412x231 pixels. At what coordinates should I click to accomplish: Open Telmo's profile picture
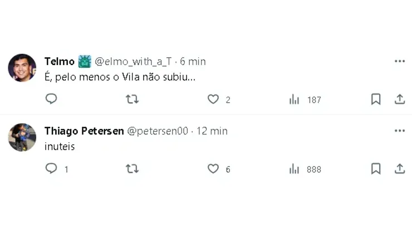tap(22, 68)
